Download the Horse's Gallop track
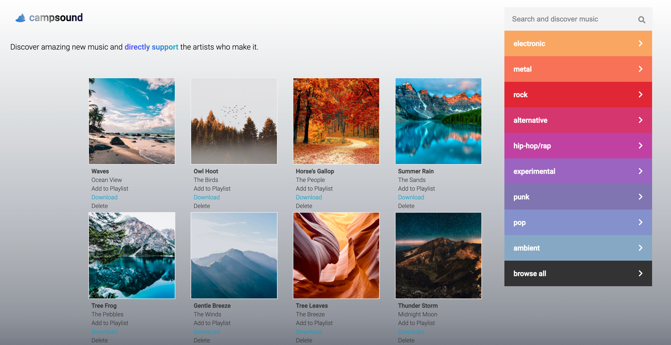 pos(309,197)
